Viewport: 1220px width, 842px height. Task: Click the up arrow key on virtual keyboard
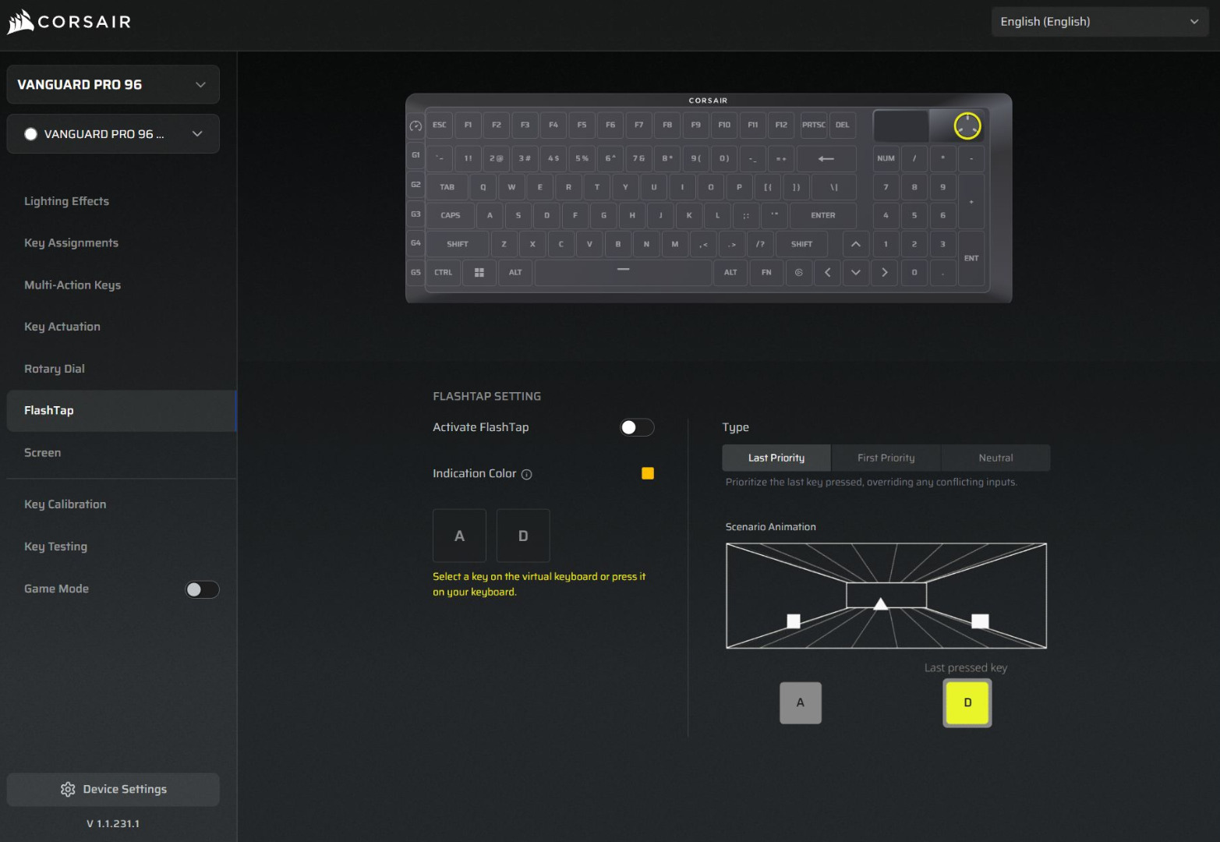pos(855,244)
